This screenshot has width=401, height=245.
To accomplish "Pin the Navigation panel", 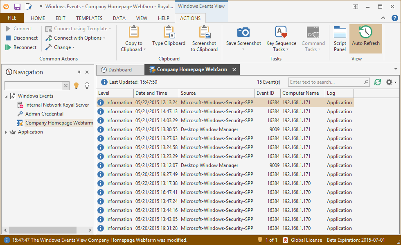I will 79,72.
